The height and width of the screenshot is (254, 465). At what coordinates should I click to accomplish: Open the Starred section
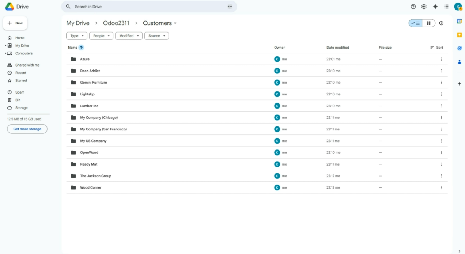(x=21, y=80)
